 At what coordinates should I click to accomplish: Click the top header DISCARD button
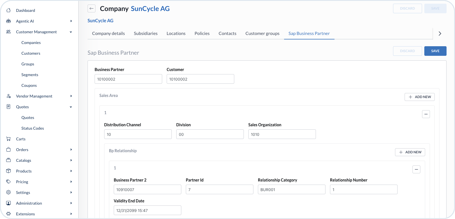pyautogui.click(x=407, y=8)
